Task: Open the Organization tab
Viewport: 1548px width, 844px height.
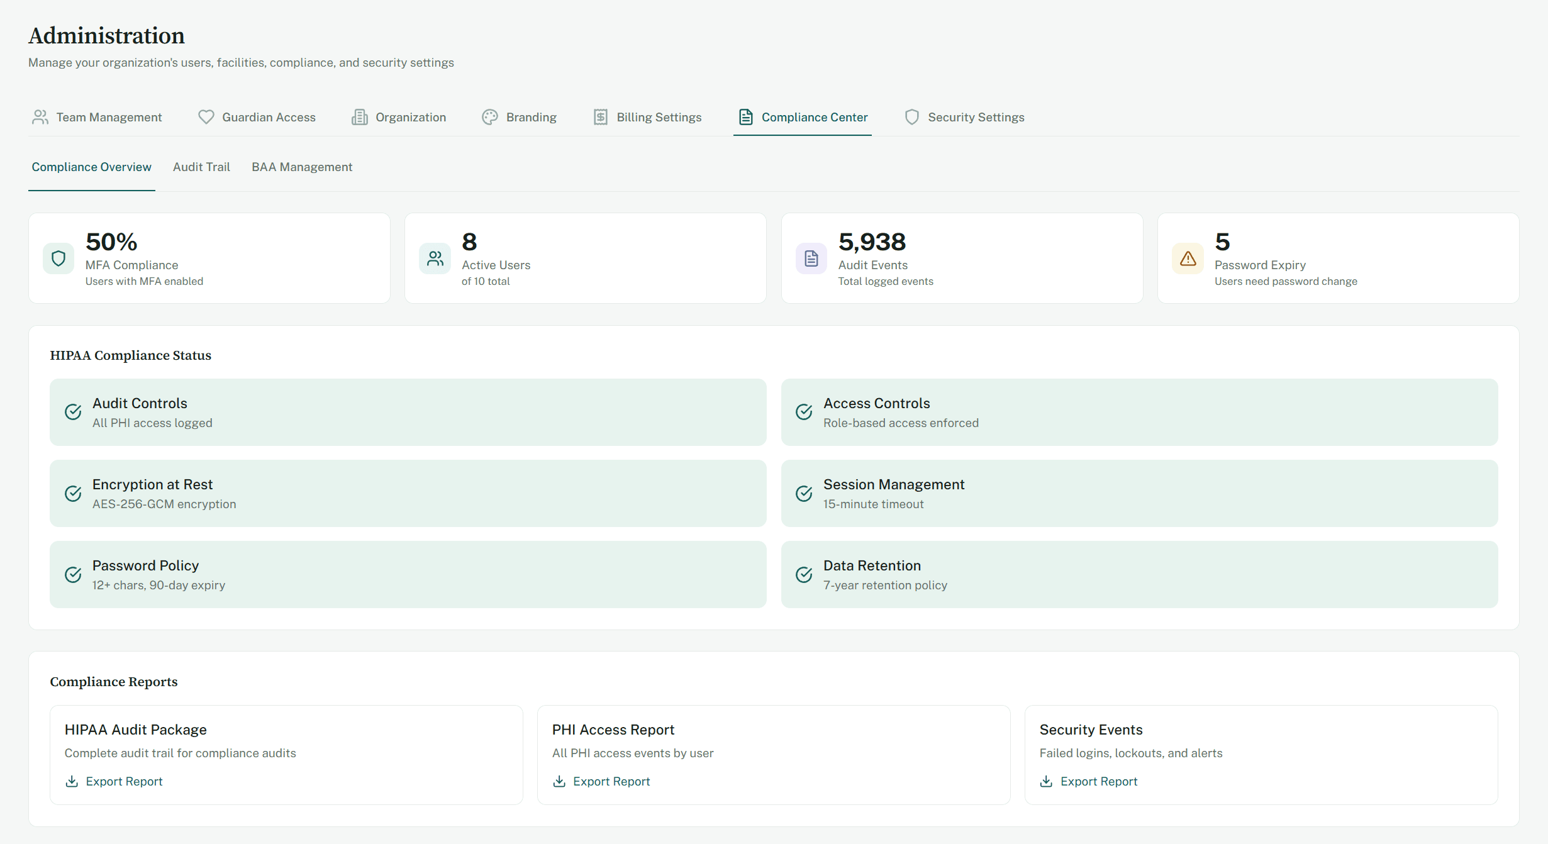Action: pyautogui.click(x=399, y=117)
